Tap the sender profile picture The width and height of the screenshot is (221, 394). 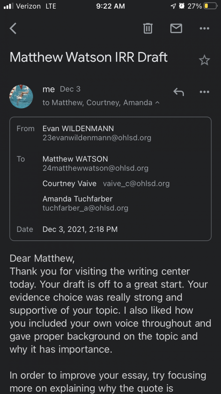coord(21,96)
